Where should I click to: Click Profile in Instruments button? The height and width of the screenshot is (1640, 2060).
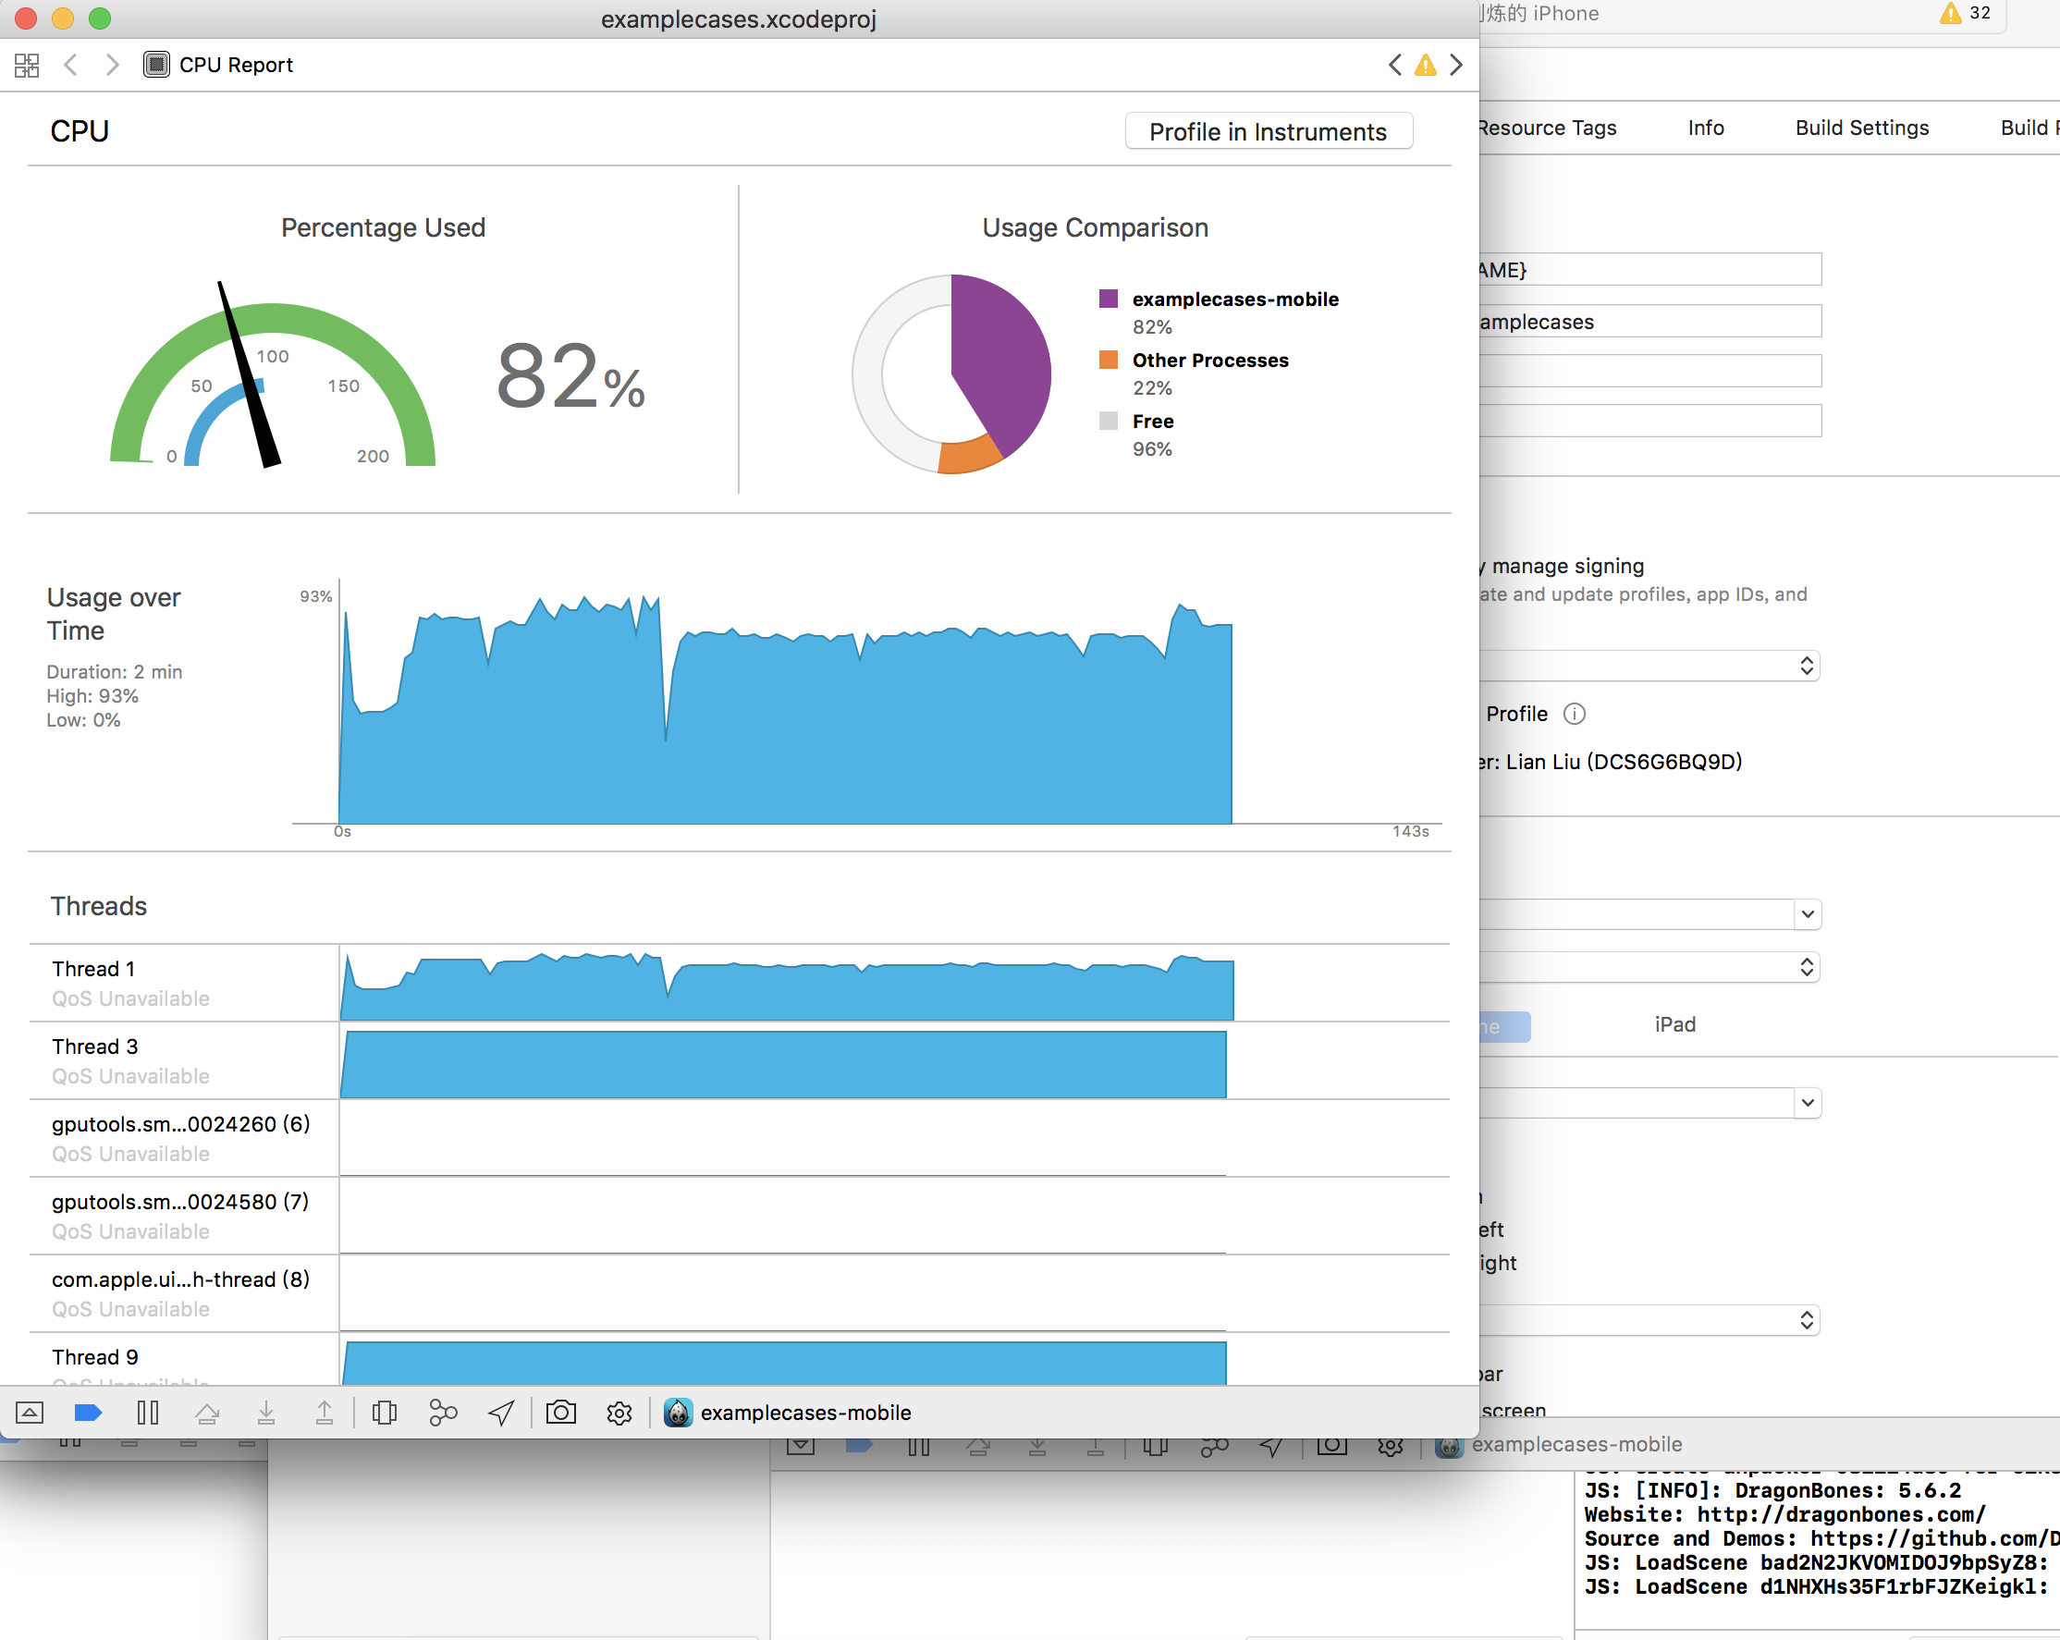pyautogui.click(x=1267, y=132)
